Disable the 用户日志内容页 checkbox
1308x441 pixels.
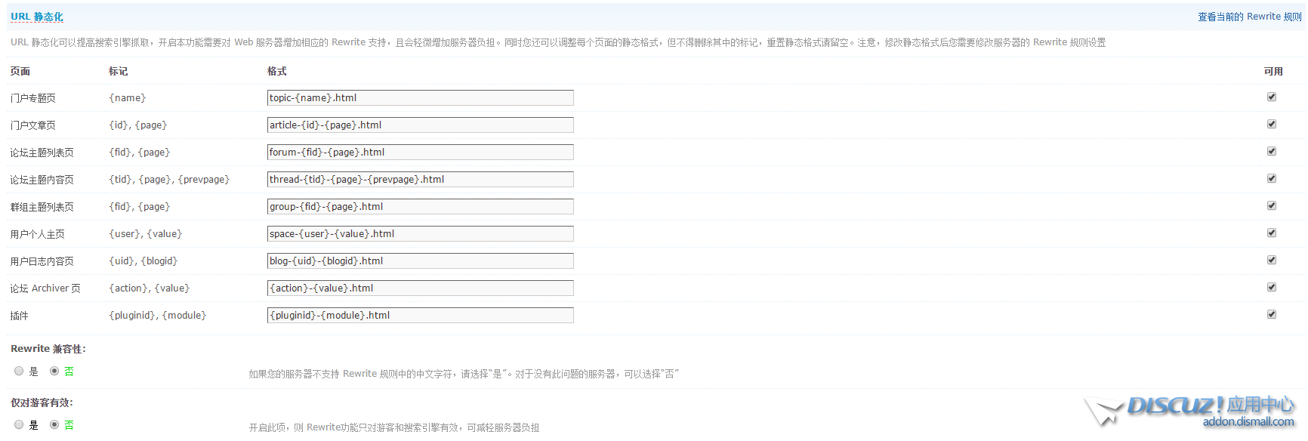click(1272, 261)
